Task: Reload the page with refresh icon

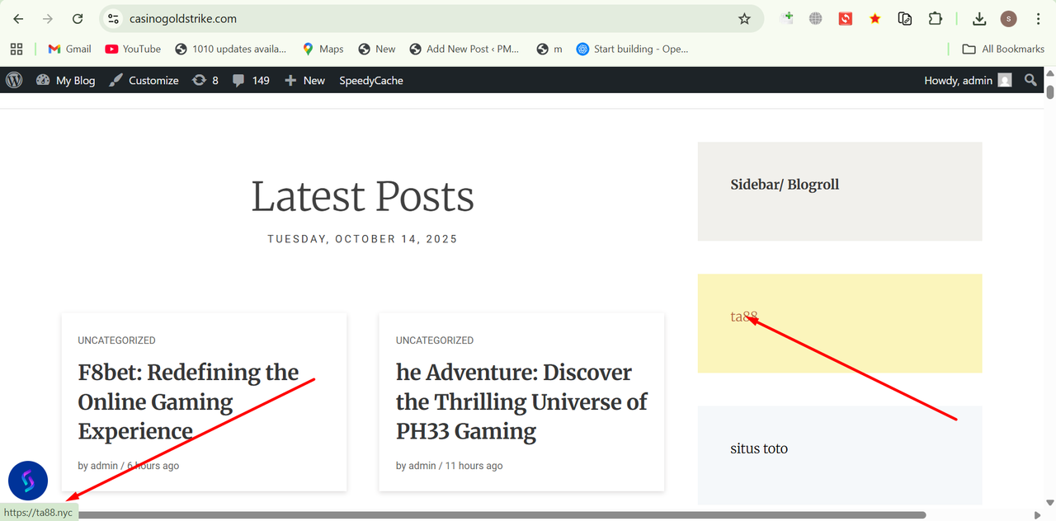Action: pyautogui.click(x=78, y=19)
